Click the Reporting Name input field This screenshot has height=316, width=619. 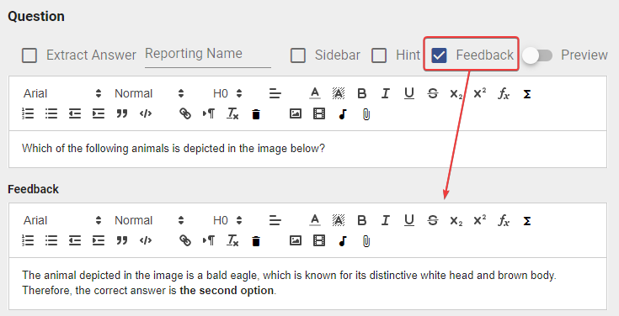coord(208,55)
